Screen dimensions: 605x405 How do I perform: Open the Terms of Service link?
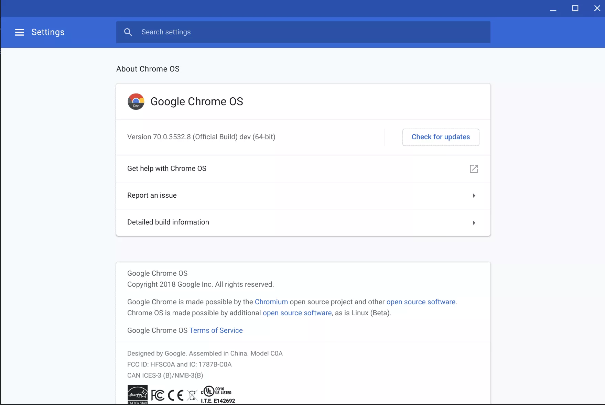(216, 330)
